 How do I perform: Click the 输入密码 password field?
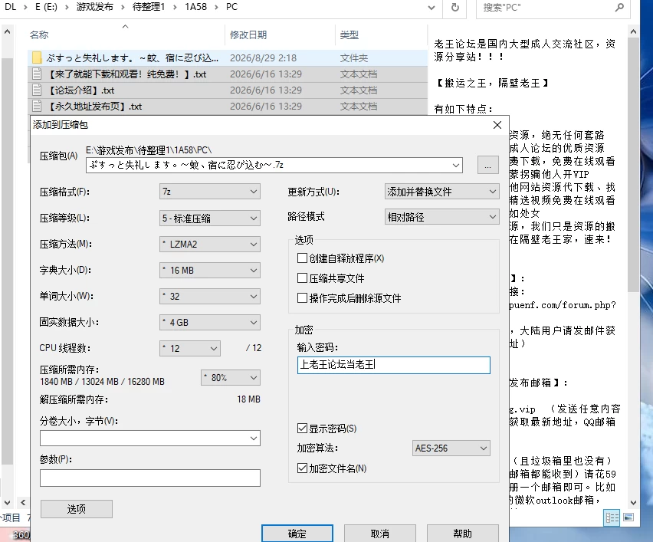coord(393,365)
